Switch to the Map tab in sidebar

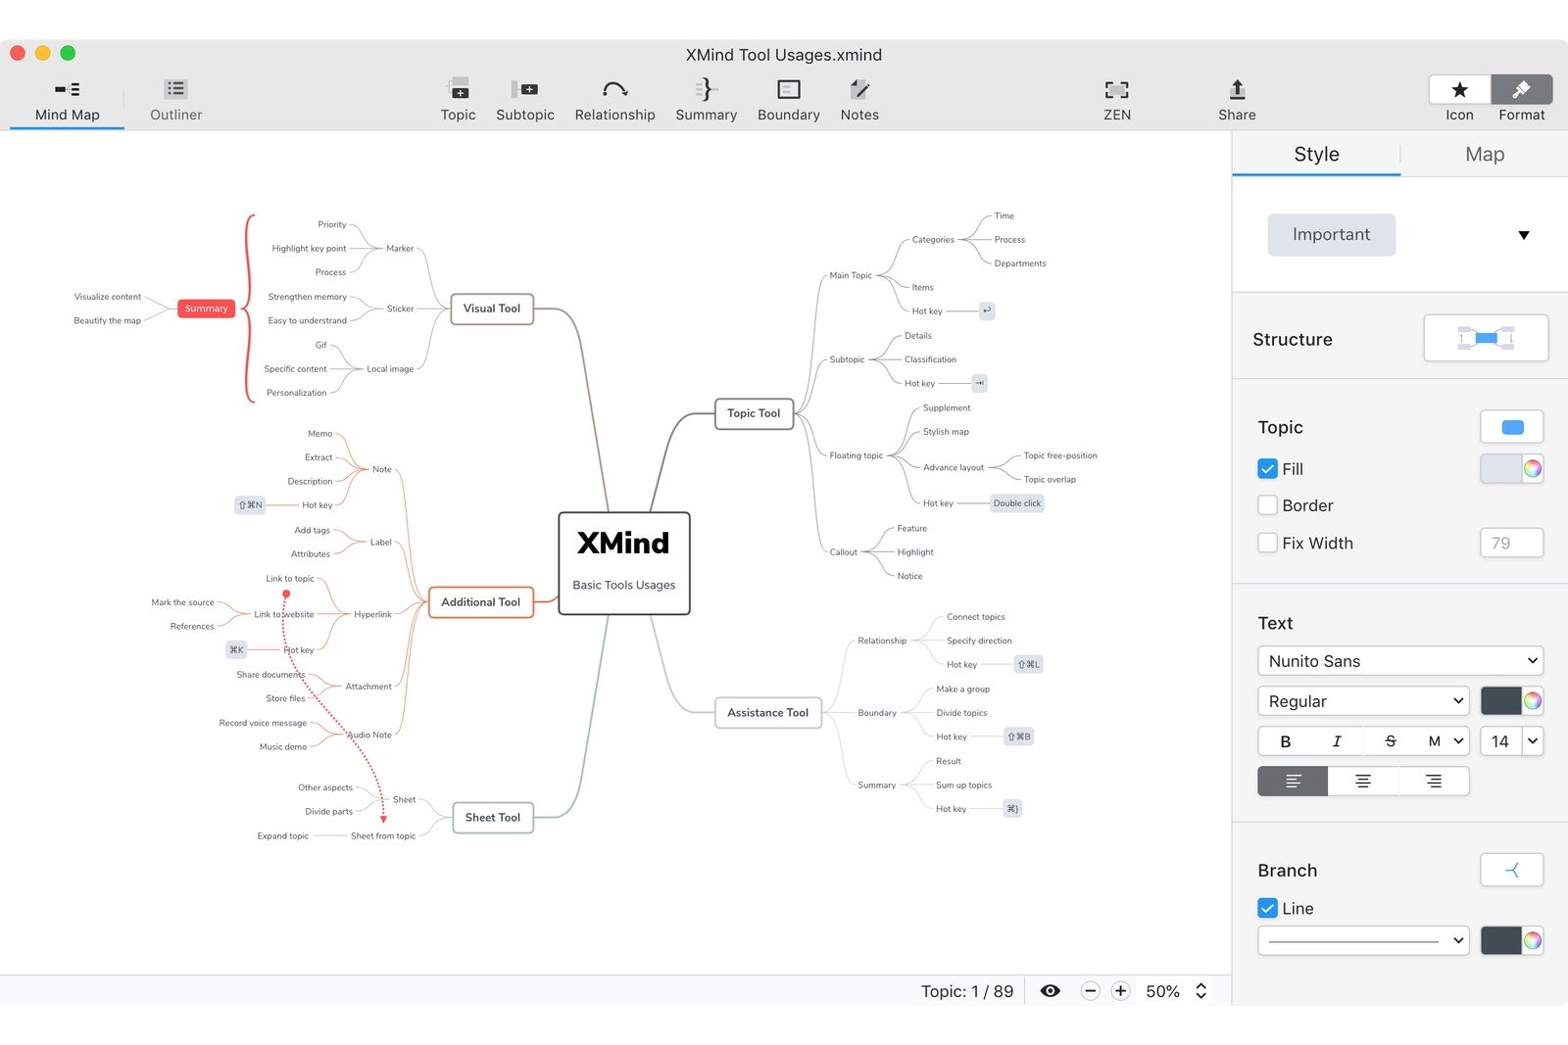[1484, 154]
